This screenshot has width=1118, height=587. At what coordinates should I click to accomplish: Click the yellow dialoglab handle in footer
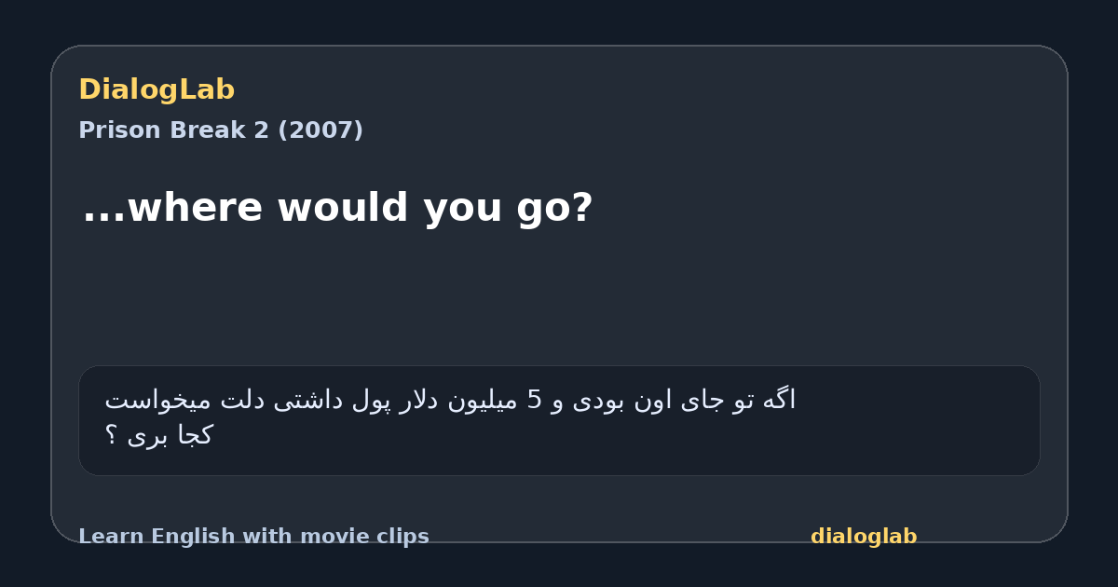pyautogui.click(x=864, y=537)
